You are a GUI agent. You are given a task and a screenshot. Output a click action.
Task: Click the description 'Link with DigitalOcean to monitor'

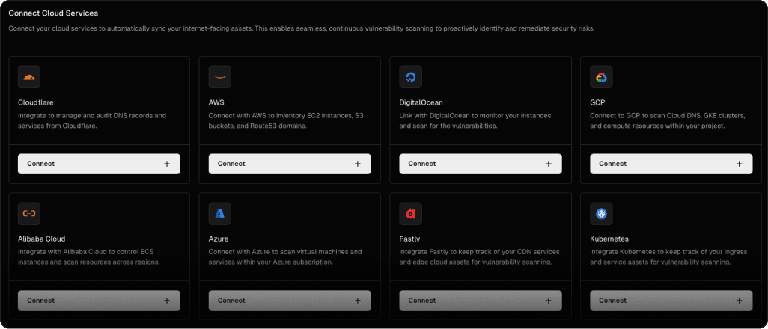[x=475, y=121]
